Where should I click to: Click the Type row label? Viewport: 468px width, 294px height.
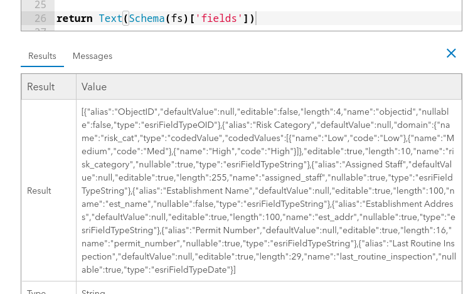click(36, 291)
